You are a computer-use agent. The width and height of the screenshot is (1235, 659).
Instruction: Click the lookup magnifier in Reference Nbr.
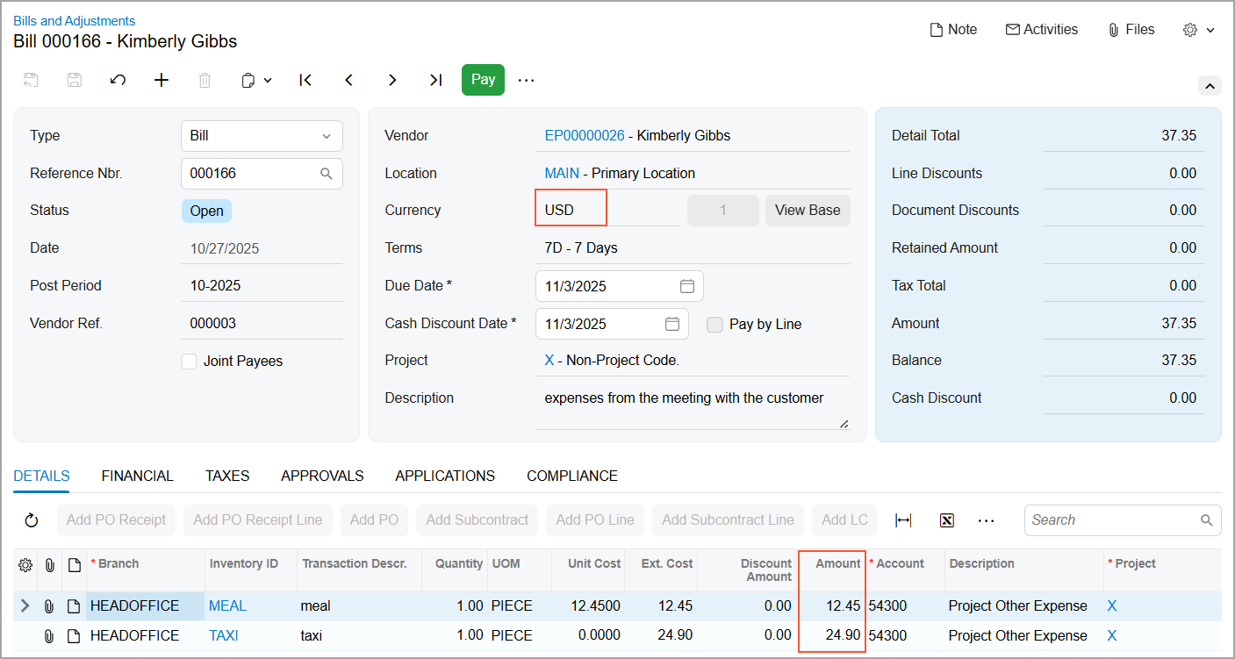point(327,174)
